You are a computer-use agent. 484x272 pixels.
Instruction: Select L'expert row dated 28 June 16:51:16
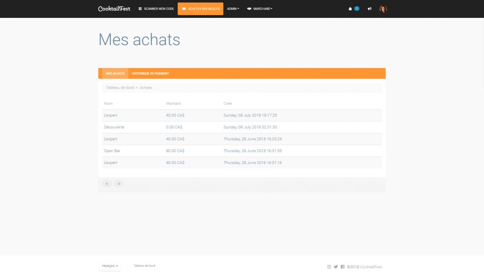(242, 163)
